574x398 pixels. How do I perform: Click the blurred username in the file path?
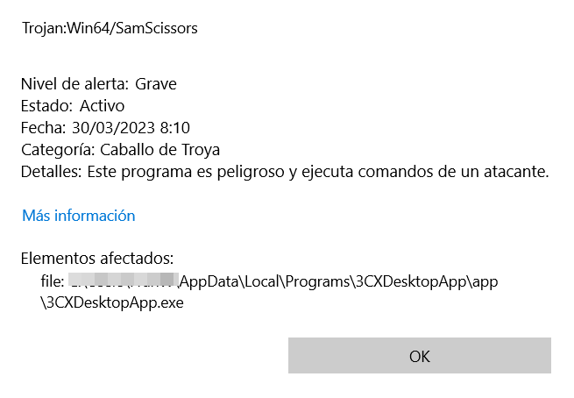pos(123,281)
